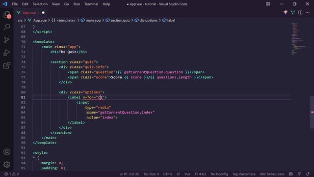Open the Source Control view
Screen dimensions: 314x177
(7, 40)
